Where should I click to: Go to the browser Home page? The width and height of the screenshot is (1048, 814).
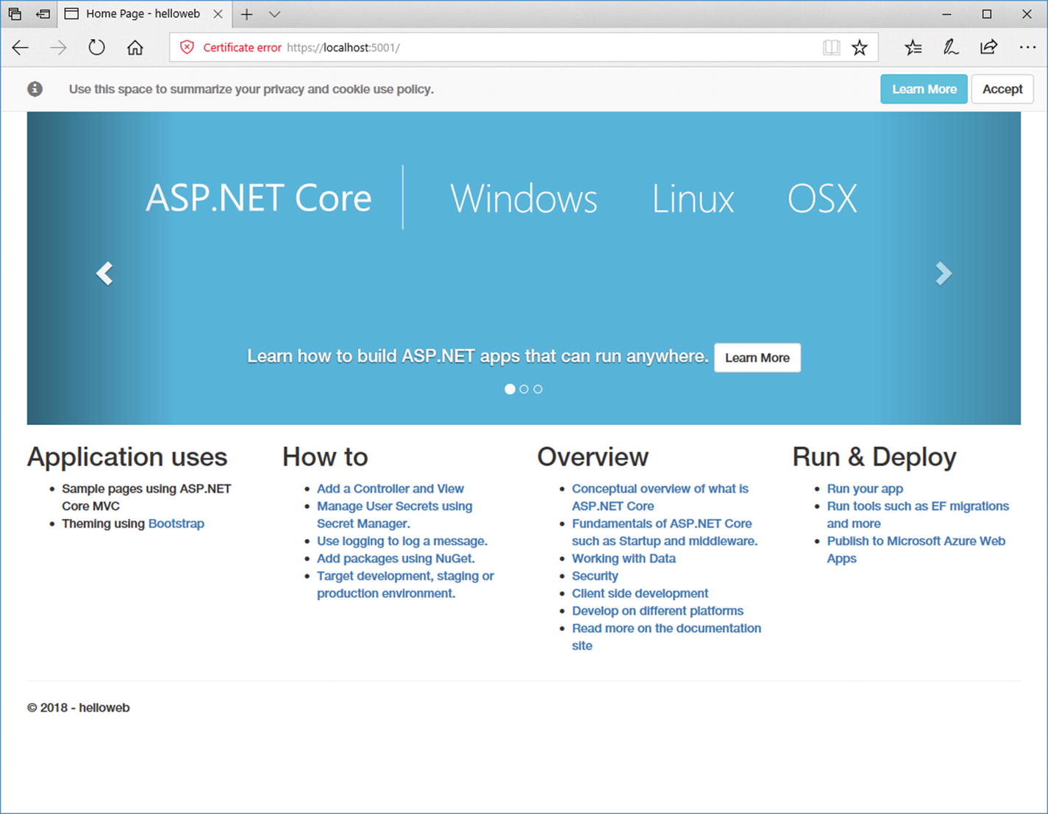(135, 48)
